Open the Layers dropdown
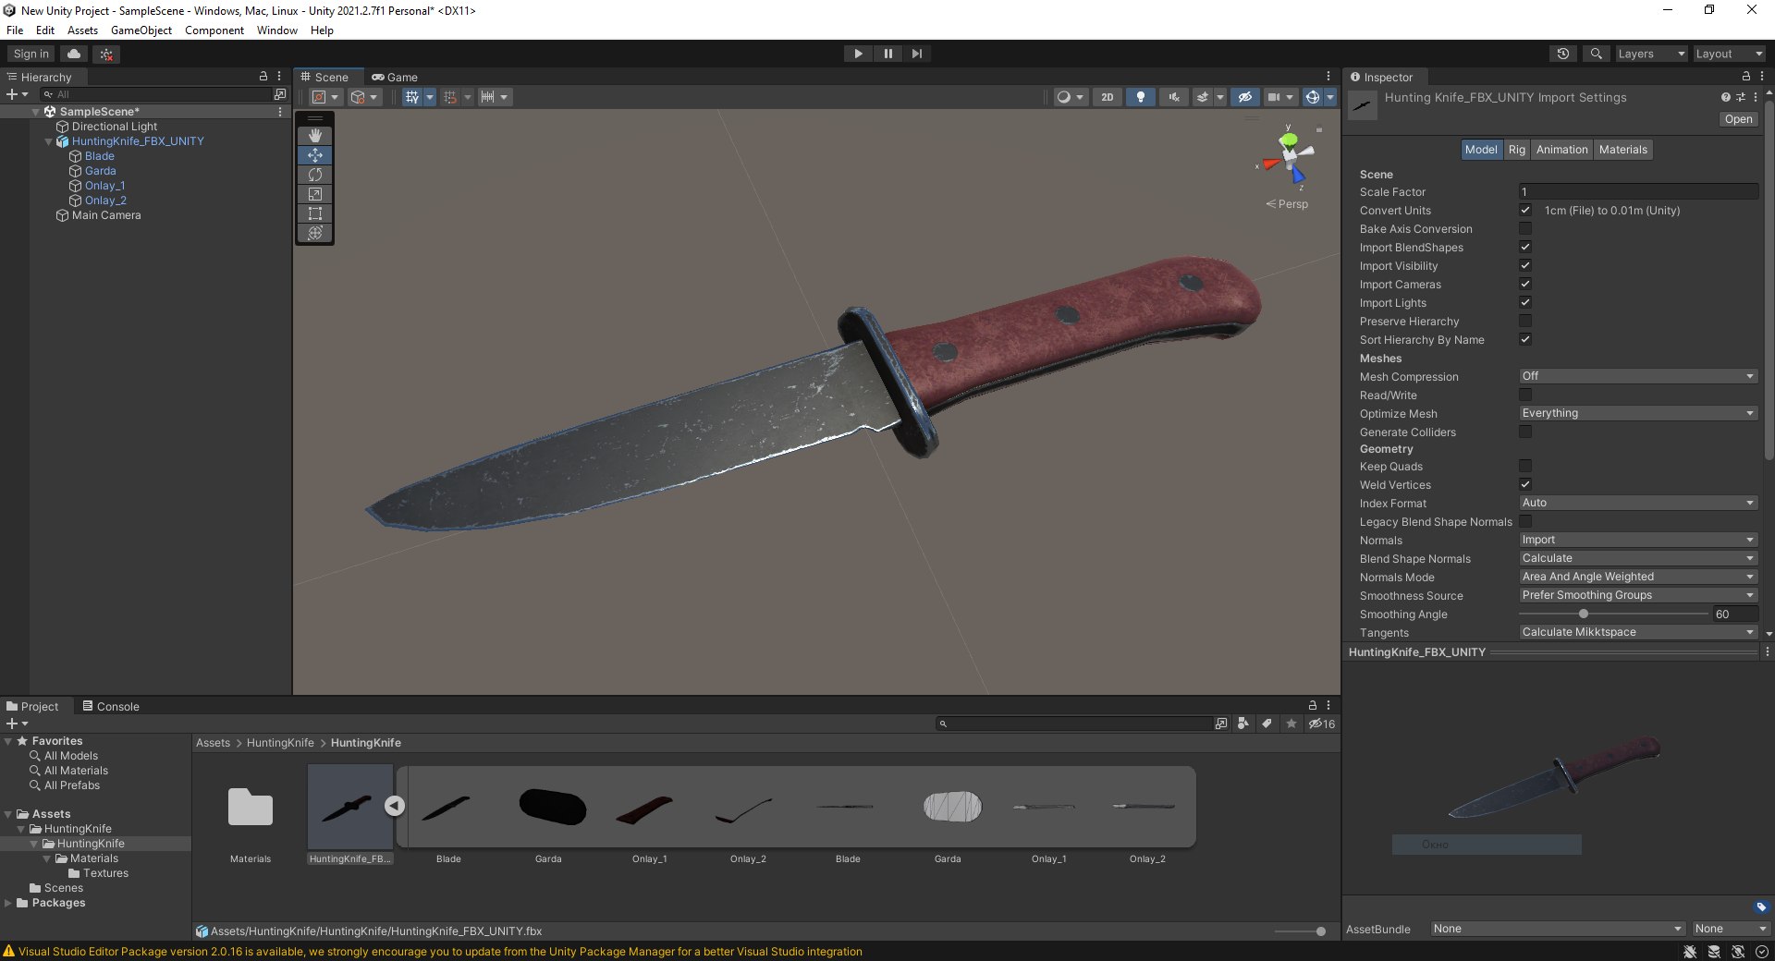Viewport: 1775px width, 961px height. coord(1650,54)
